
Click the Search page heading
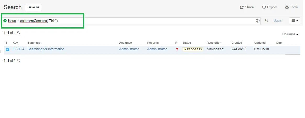[x=13, y=7]
